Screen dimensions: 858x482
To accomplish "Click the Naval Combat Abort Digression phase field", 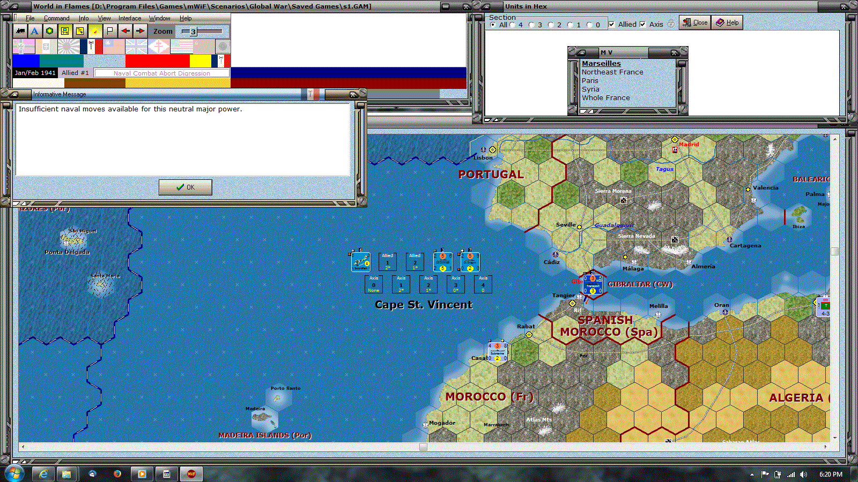I will click(x=162, y=73).
